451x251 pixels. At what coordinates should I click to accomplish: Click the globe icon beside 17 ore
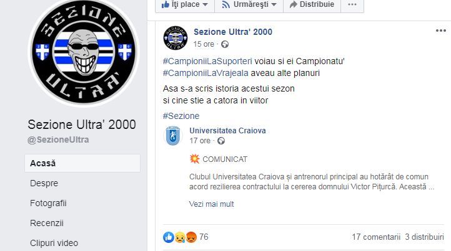221,141
